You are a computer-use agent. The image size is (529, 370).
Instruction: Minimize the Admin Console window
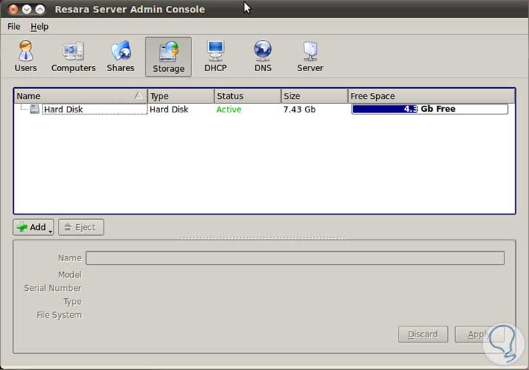tap(26, 9)
